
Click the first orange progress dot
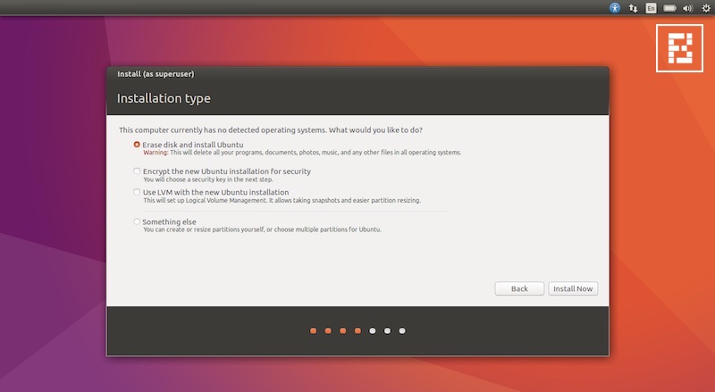313,330
